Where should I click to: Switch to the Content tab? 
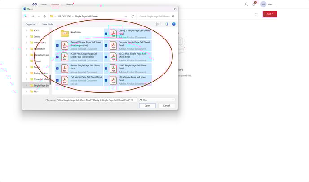click(x=55, y=4)
